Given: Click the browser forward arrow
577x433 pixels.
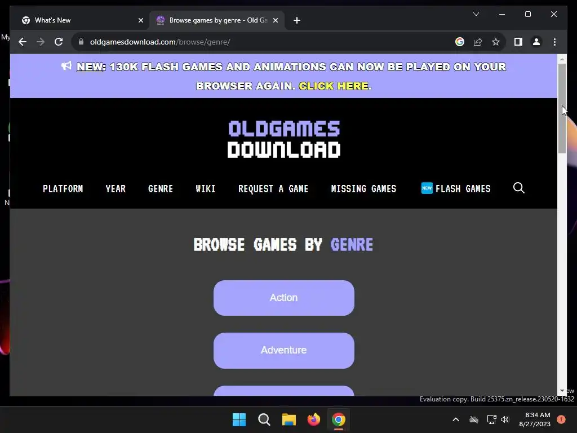Looking at the screenshot, I should pyautogui.click(x=41, y=42).
